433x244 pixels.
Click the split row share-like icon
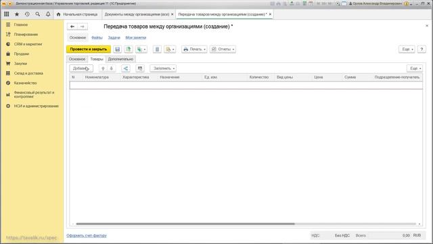point(126,68)
